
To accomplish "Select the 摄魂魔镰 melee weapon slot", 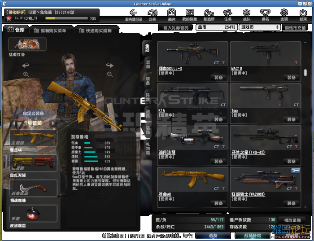I will tap(33, 188).
